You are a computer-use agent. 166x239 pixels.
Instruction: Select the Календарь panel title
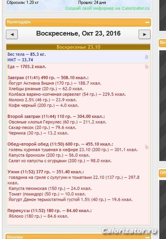(x=19, y=22)
